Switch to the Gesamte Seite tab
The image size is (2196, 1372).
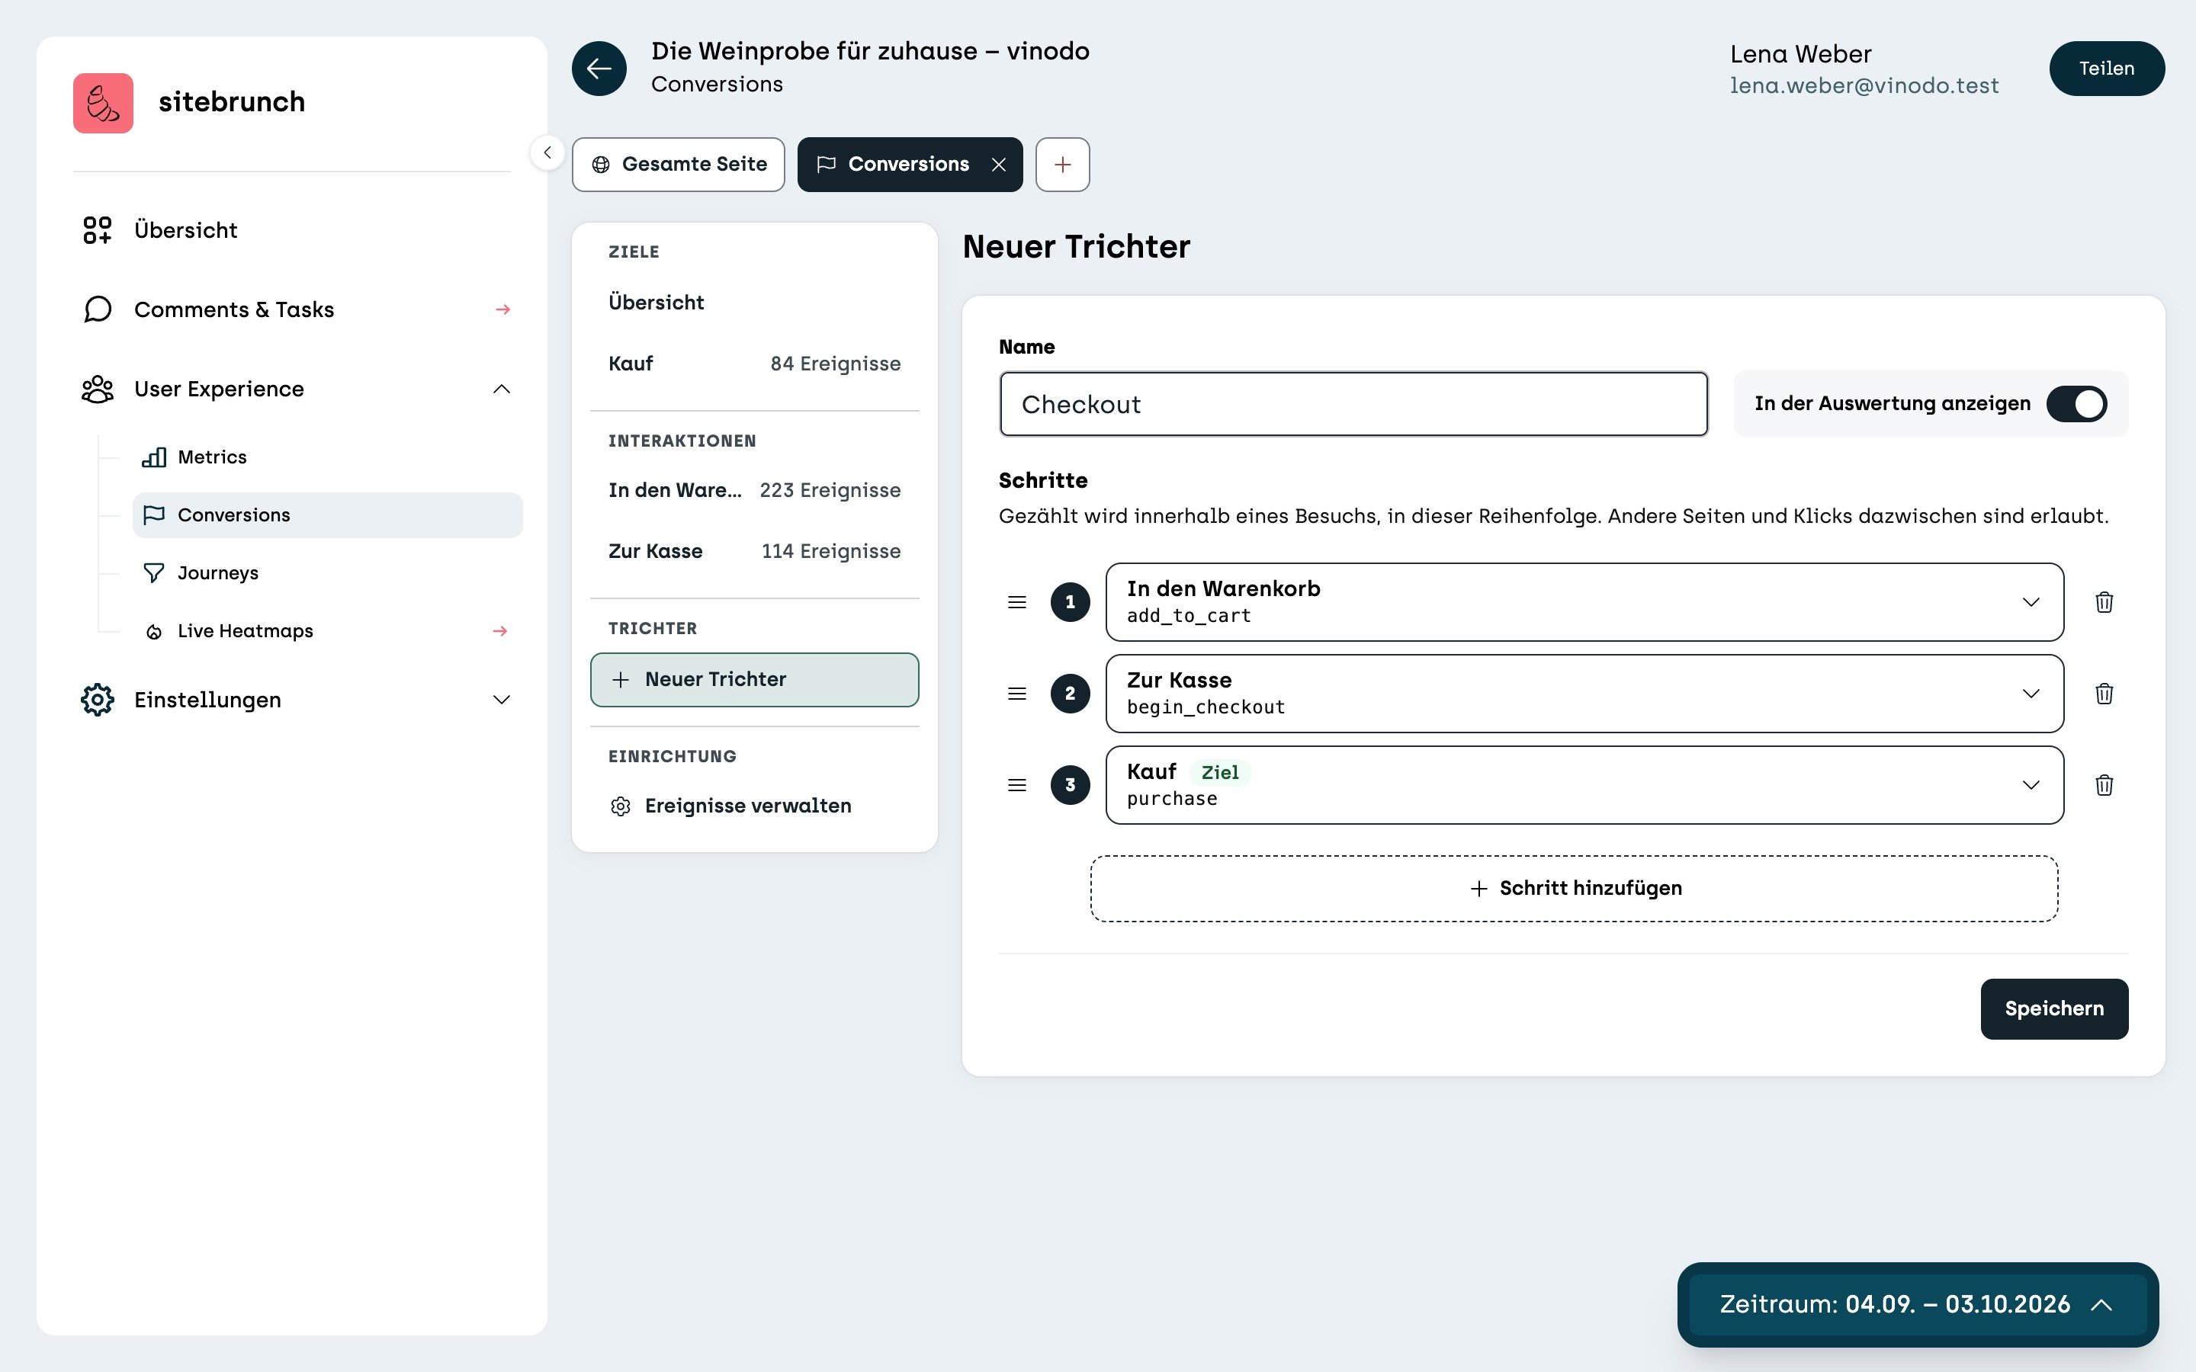(x=678, y=164)
